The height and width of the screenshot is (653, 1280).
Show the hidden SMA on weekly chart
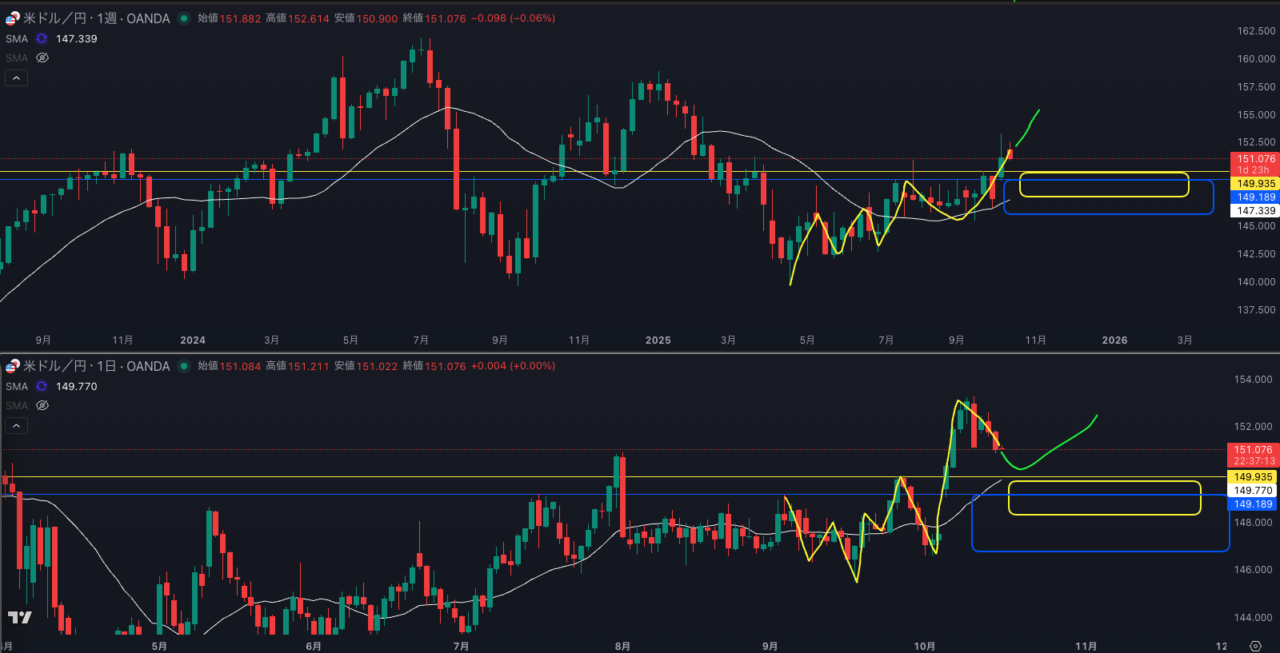42,58
